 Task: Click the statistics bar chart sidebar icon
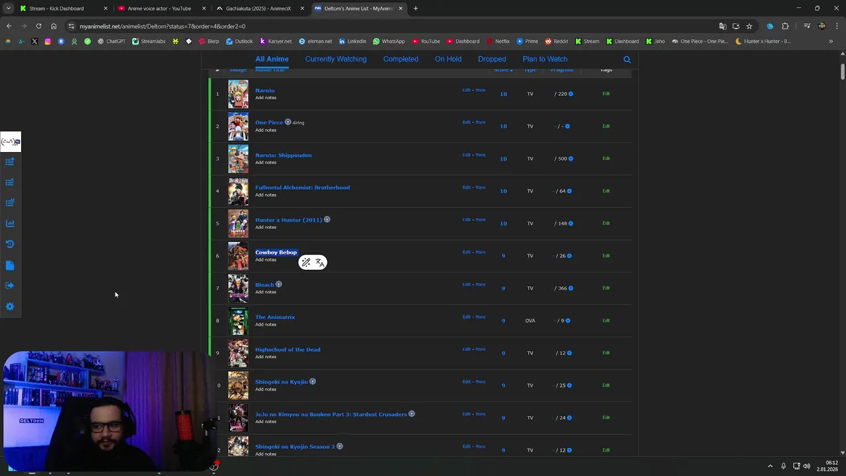click(x=10, y=223)
